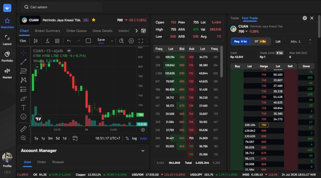Enter fullscreen chart mode
Viewport: 321px width, 178px height.
[x=141, y=41]
